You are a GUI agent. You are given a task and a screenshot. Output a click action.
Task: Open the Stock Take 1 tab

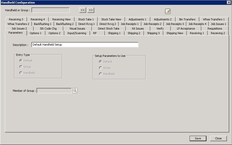pos(86,19)
